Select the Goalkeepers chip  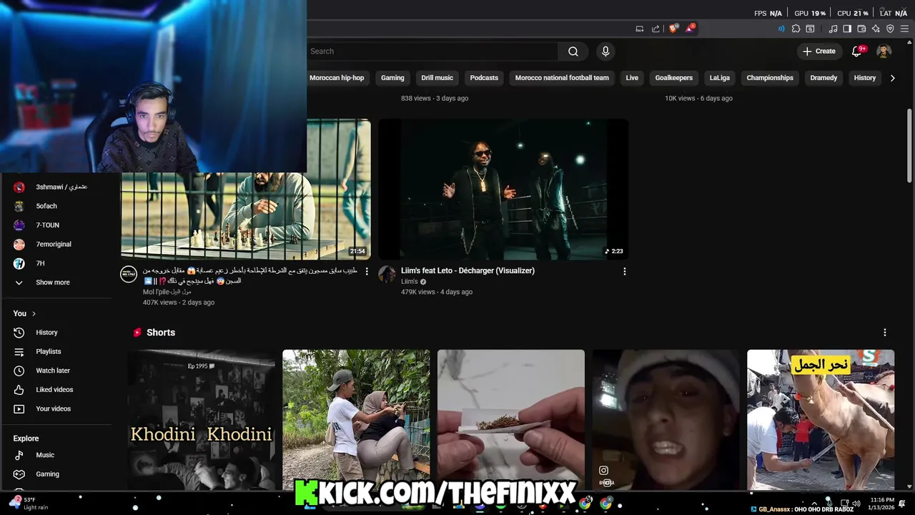tap(674, 78)
